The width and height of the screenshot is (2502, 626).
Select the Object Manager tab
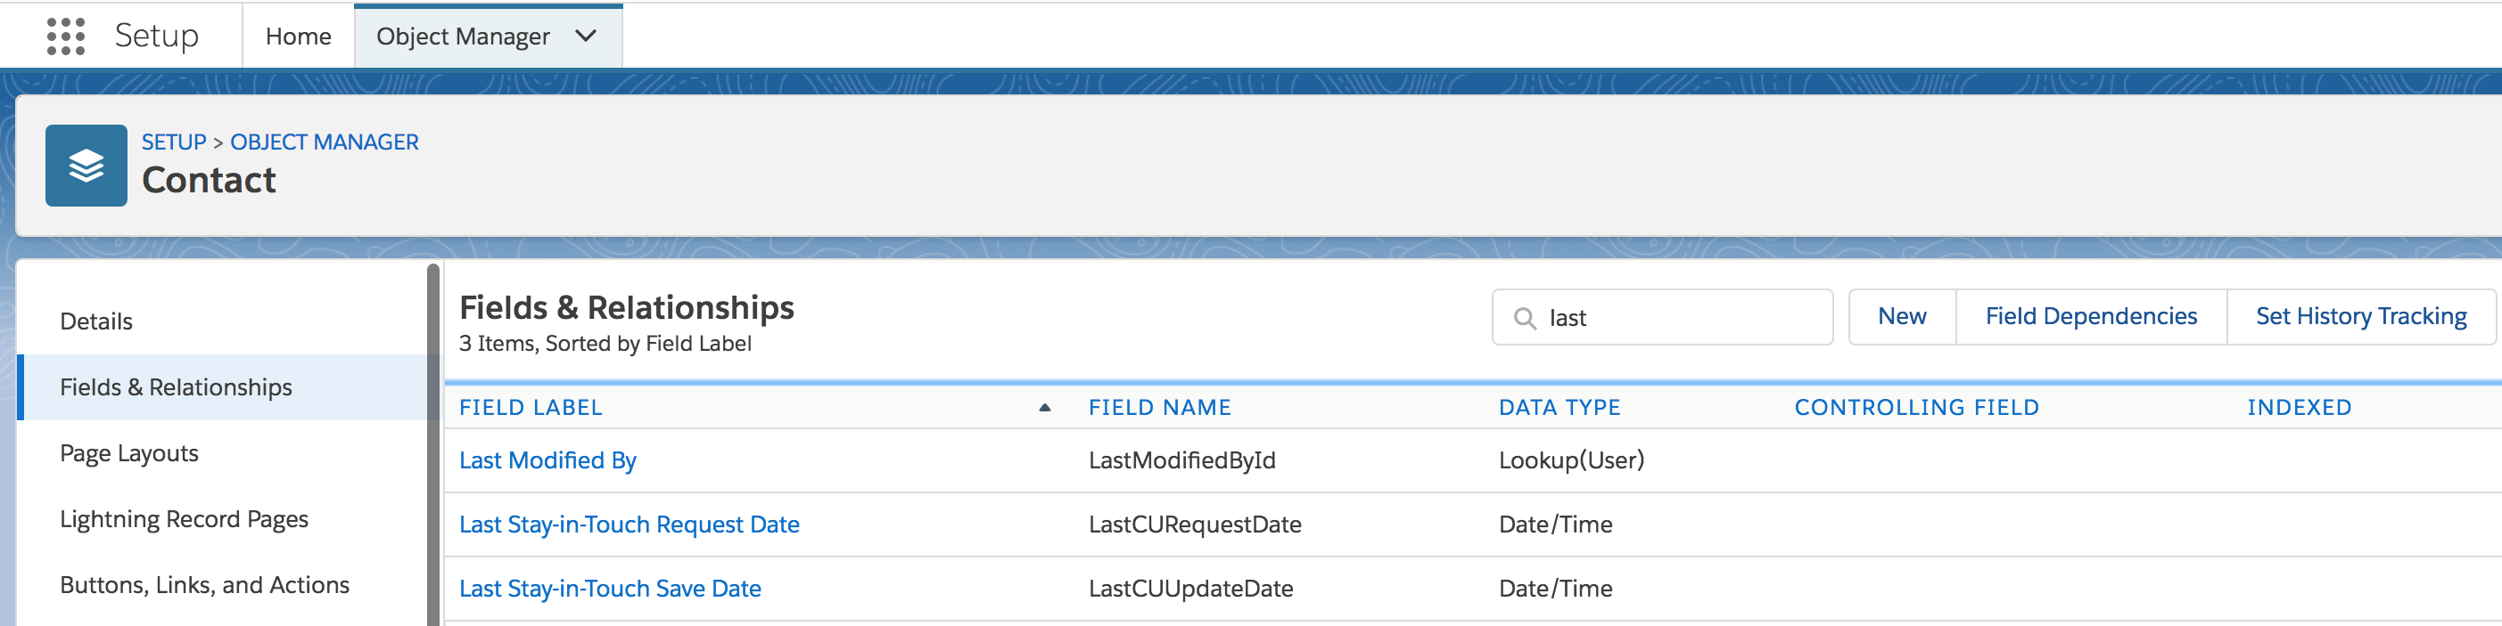[x=462, y=36]
